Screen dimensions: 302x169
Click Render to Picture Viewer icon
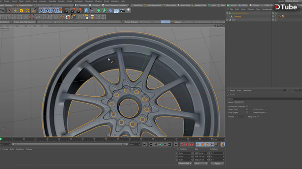pos(73,10)
